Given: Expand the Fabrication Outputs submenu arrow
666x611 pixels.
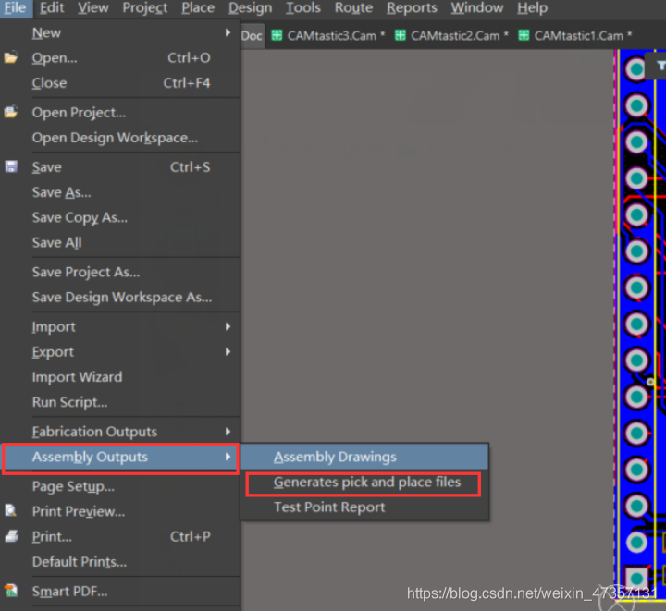Looking at the screenshot, I should 228,431.
